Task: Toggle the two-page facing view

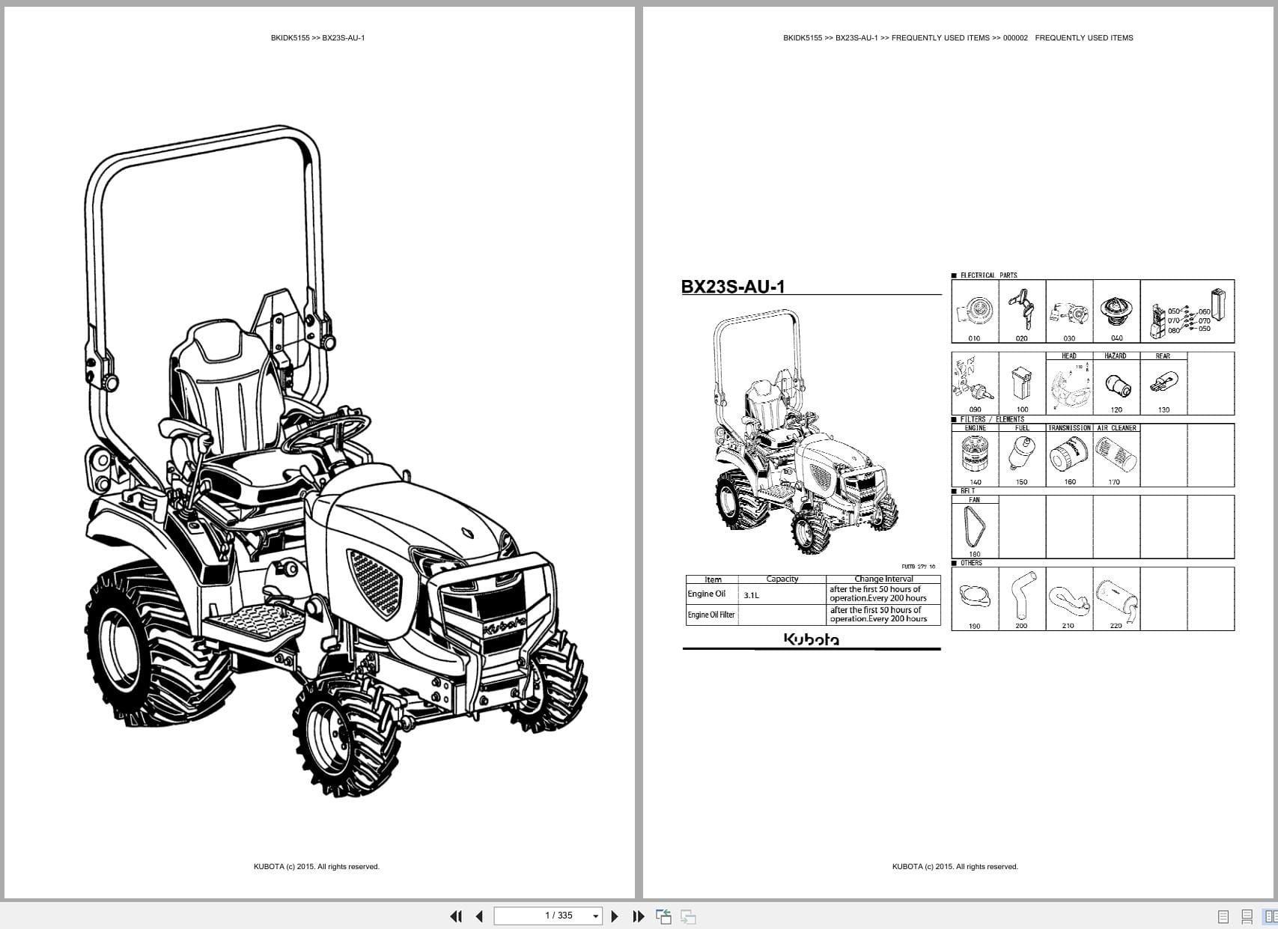Action: 1270,916
